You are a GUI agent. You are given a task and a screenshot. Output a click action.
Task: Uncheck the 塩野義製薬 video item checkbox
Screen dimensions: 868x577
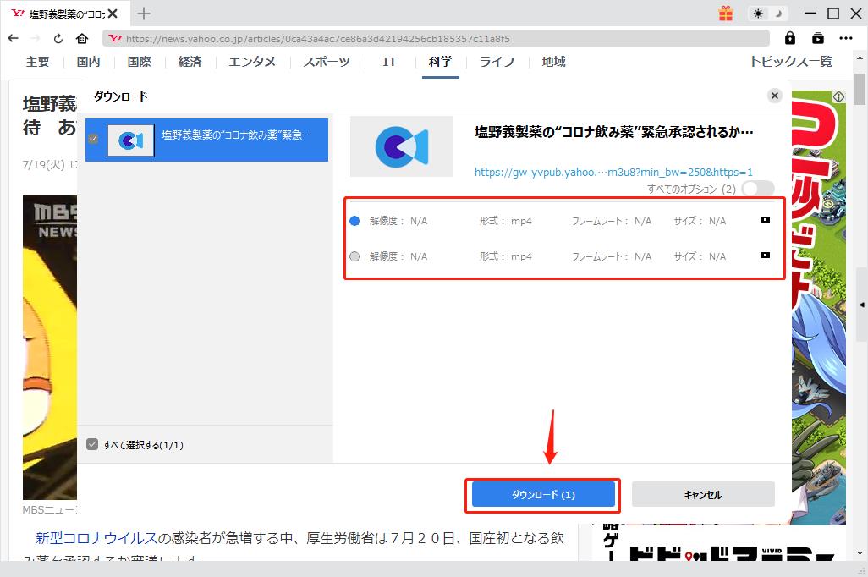pos(93,139)
